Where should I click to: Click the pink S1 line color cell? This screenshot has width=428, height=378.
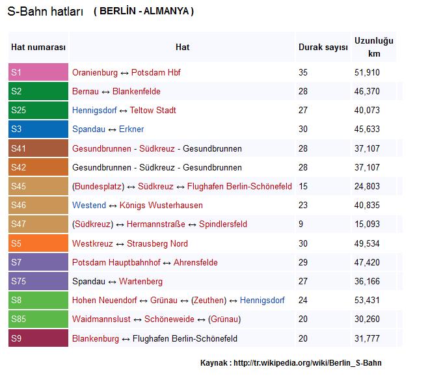[x=38, y=72]
